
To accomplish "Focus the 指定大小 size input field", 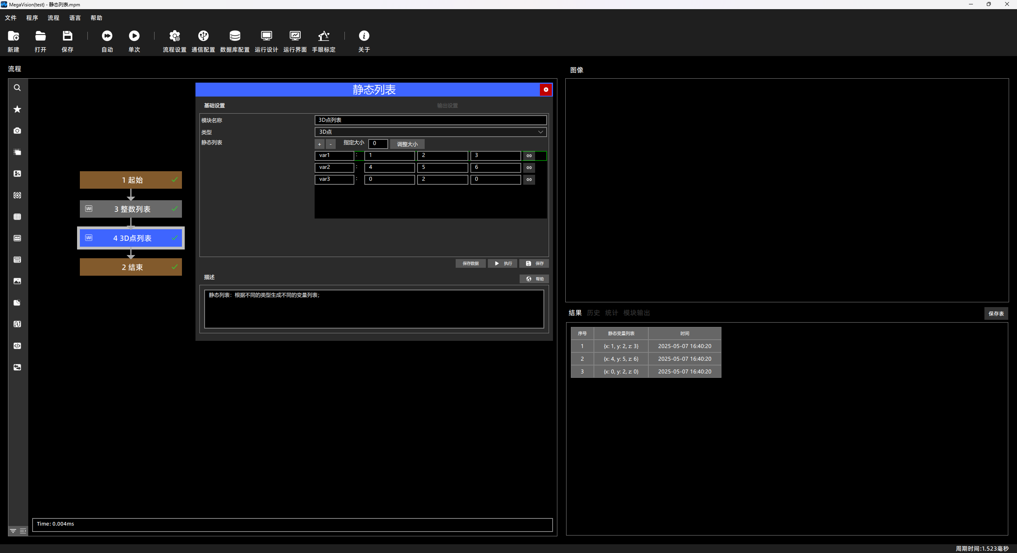I will pos(378,144).
